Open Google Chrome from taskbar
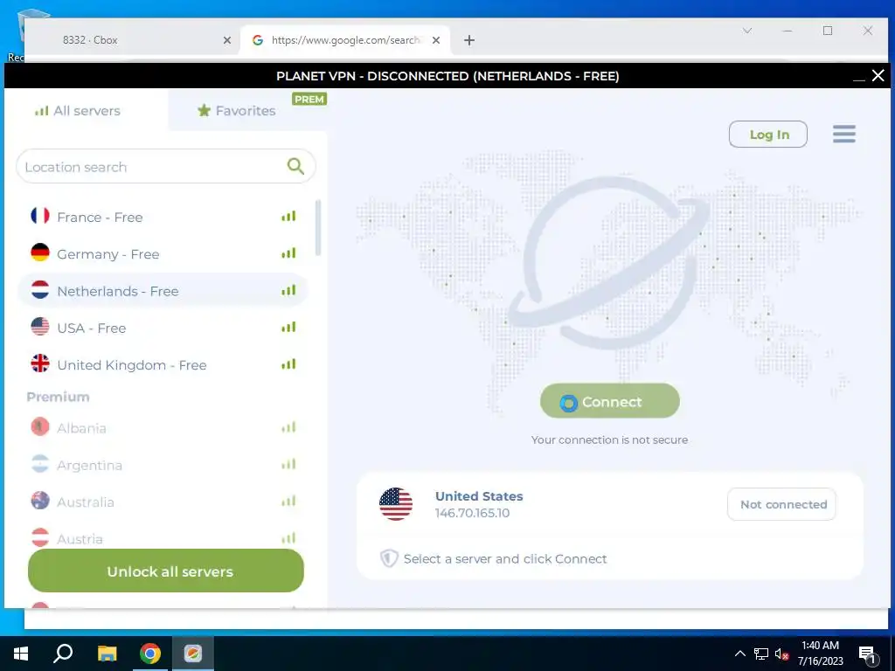 click(150, 654)
